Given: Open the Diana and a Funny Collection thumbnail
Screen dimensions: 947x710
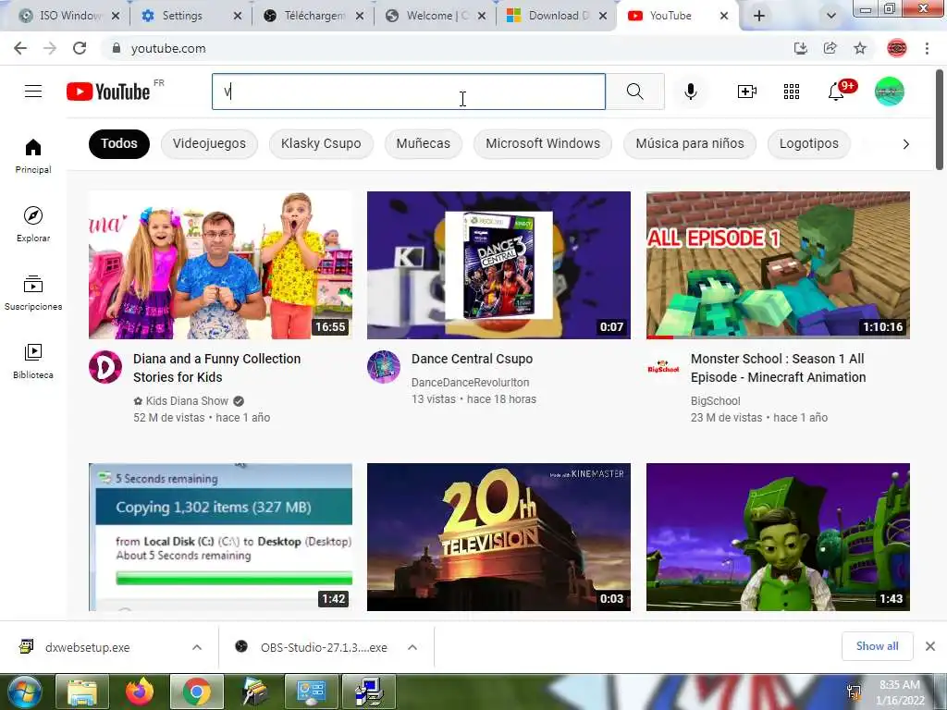Looking at the screenshot, I should tap(220, 265).
